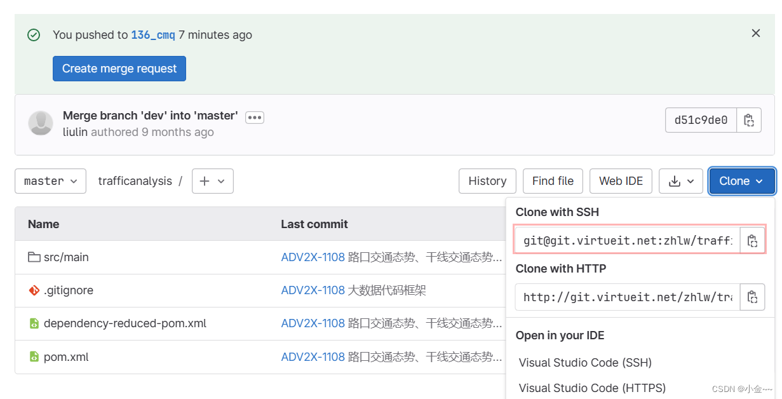Screen dimensions: 782x399
Task: Open commit 'Merge branch dev into master'
Action: [x=151, y=116]
